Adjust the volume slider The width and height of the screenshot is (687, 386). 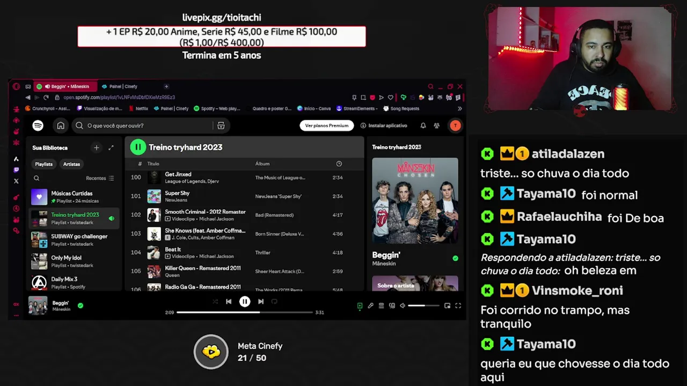pos(424,306)
